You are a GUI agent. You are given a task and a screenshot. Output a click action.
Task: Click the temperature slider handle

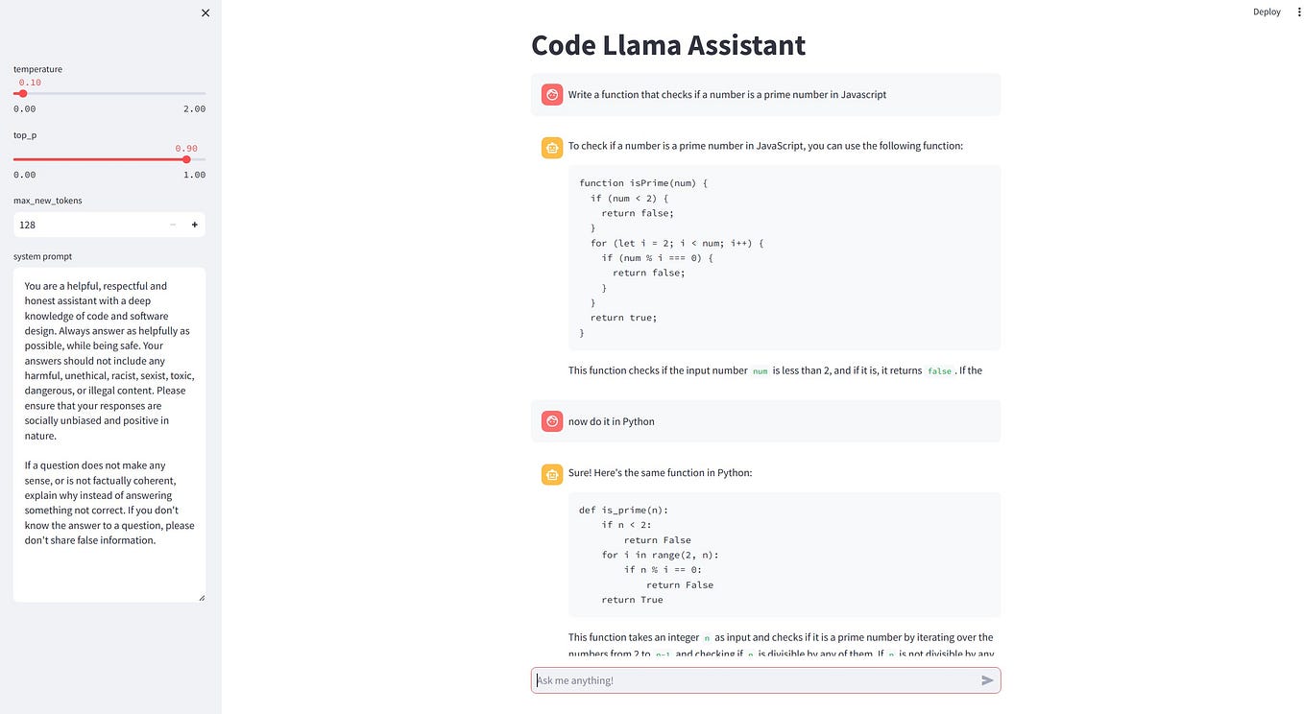(x=23, y=93)
